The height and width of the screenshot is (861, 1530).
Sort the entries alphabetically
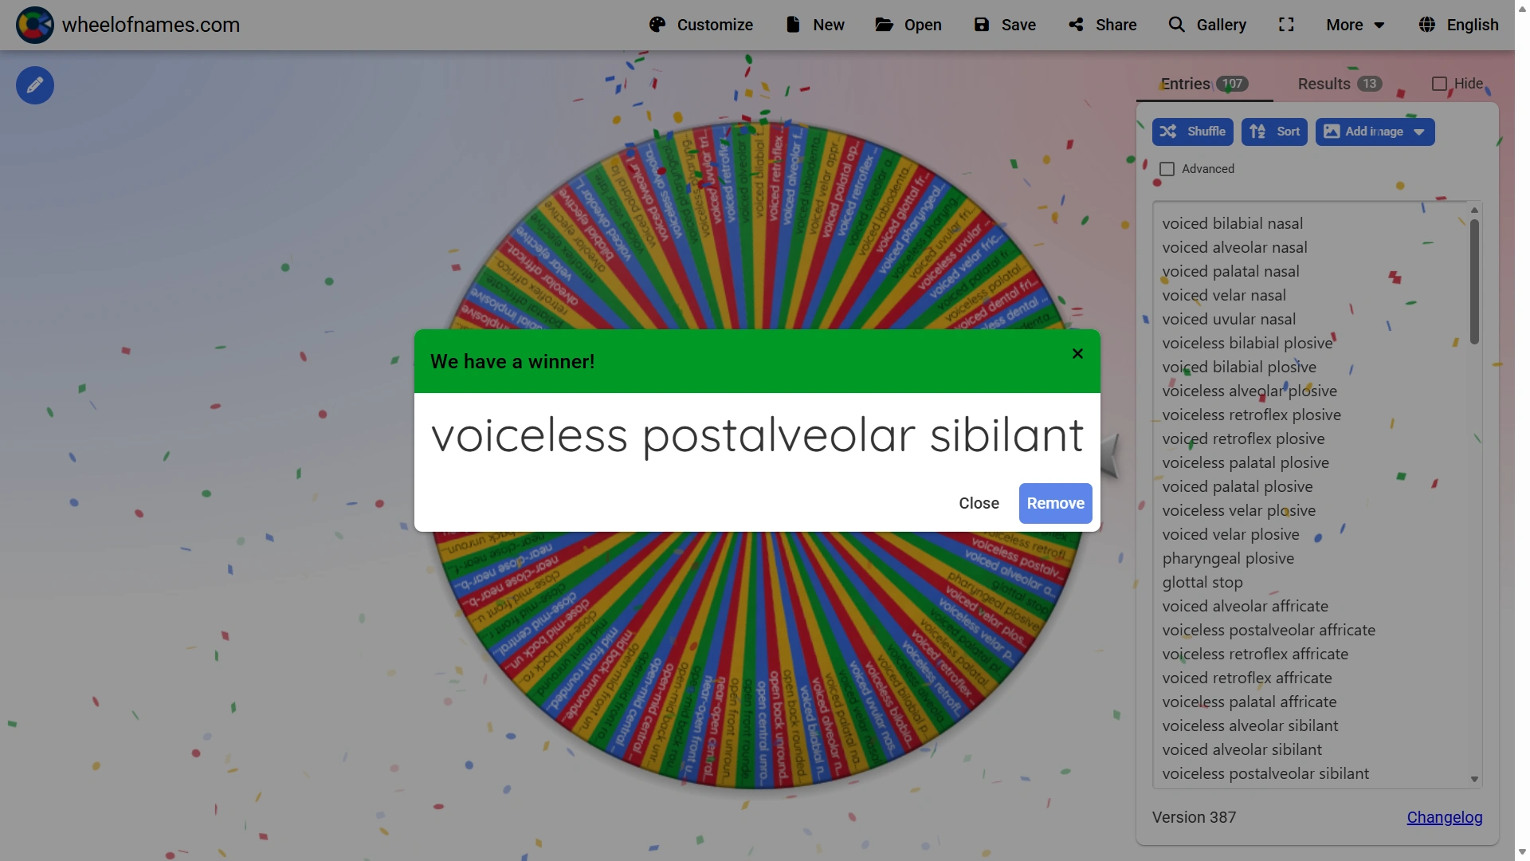click(x=1273, y=132)
